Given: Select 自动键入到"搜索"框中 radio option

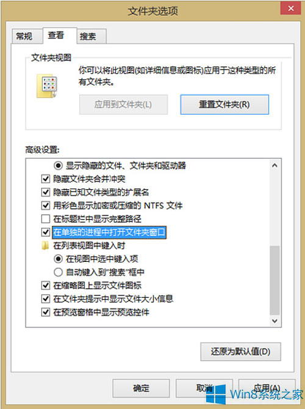Looking at the screenshot, I should (58, 272).
